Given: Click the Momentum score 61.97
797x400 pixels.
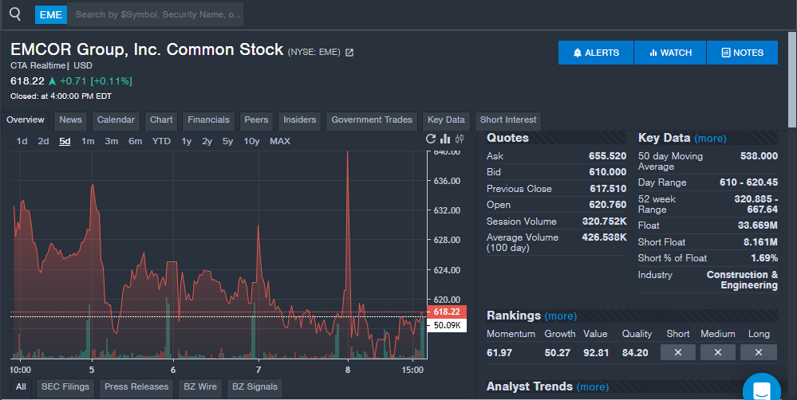Looking at the screenshot, I should [x=499, y=352].
